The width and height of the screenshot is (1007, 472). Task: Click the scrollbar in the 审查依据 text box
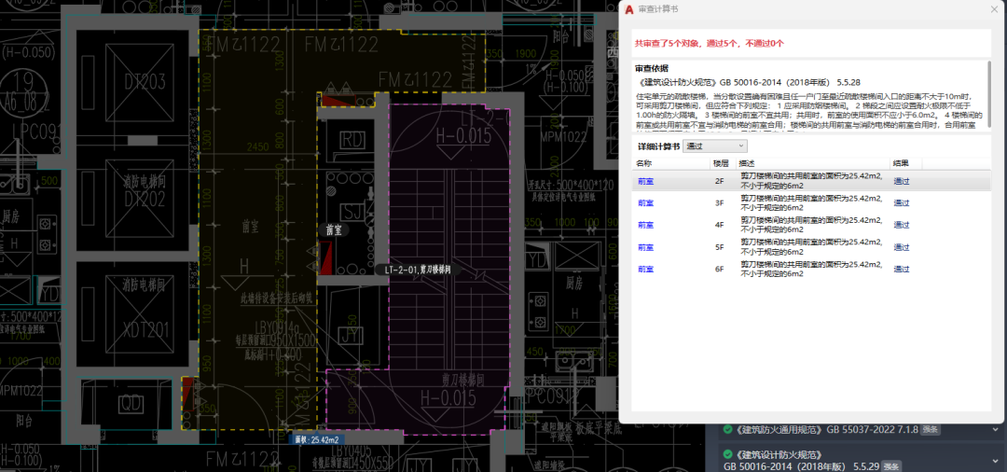pyautogui.click(x=987, y=96)
